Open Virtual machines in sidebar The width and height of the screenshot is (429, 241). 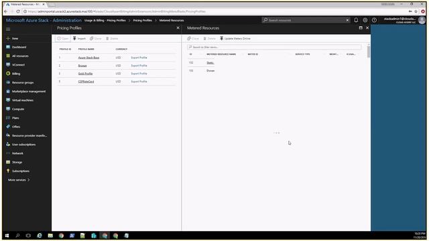23,100
